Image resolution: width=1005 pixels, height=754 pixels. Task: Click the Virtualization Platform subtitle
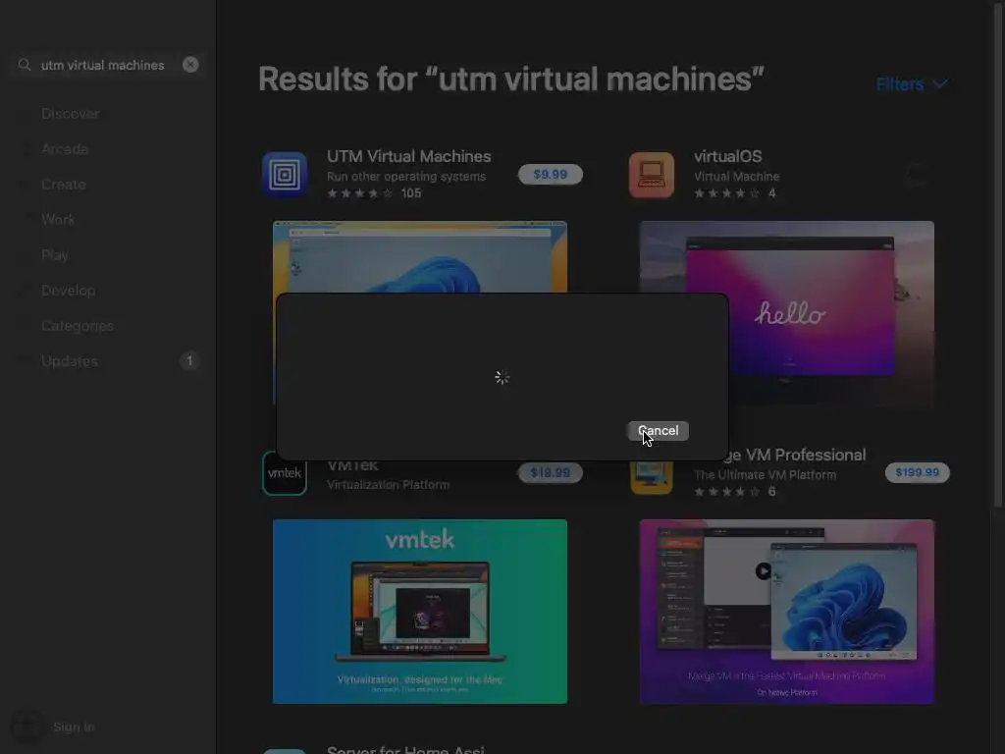[x=388, y=485]
